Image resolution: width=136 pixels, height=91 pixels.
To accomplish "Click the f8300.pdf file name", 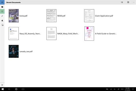I will click(61, 16).
